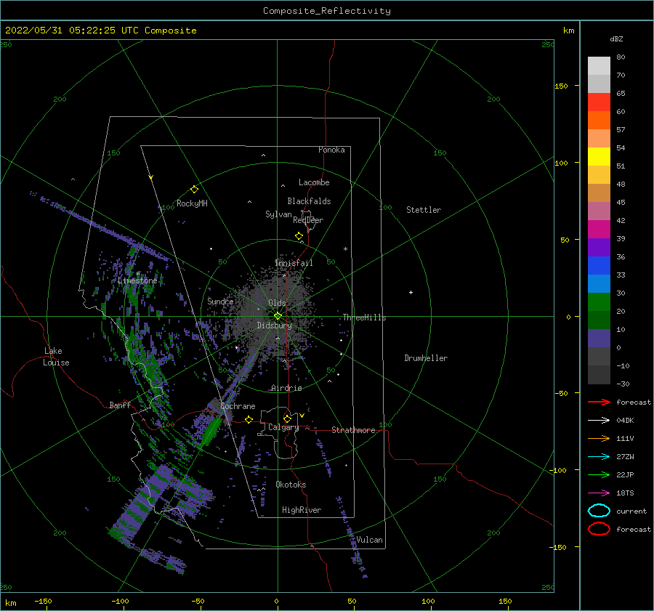Click the 150 tick label on the bottom axis
This screenshot has height=611, width=654.
[x=505, y=601]
